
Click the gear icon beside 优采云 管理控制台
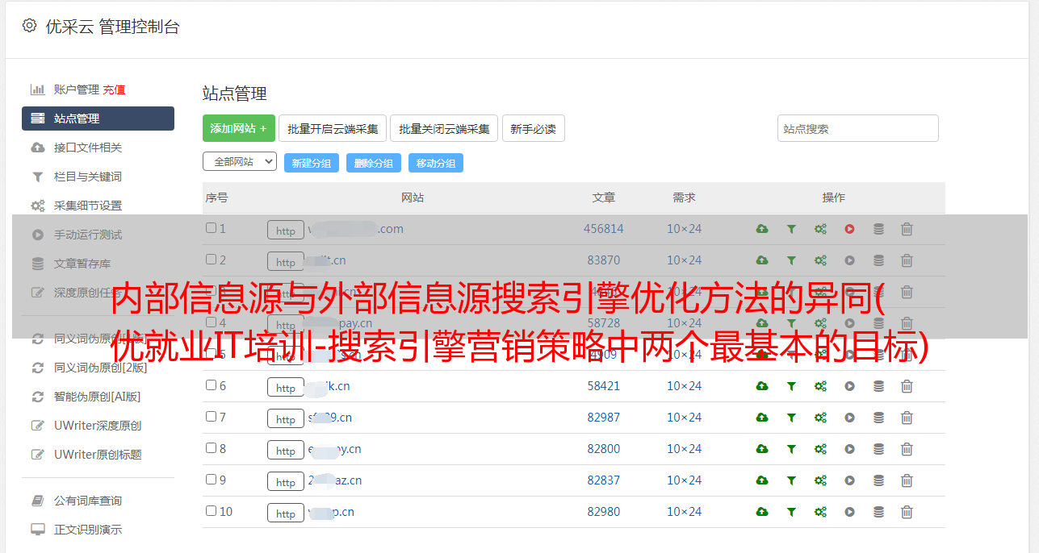(x=30, y=26)
